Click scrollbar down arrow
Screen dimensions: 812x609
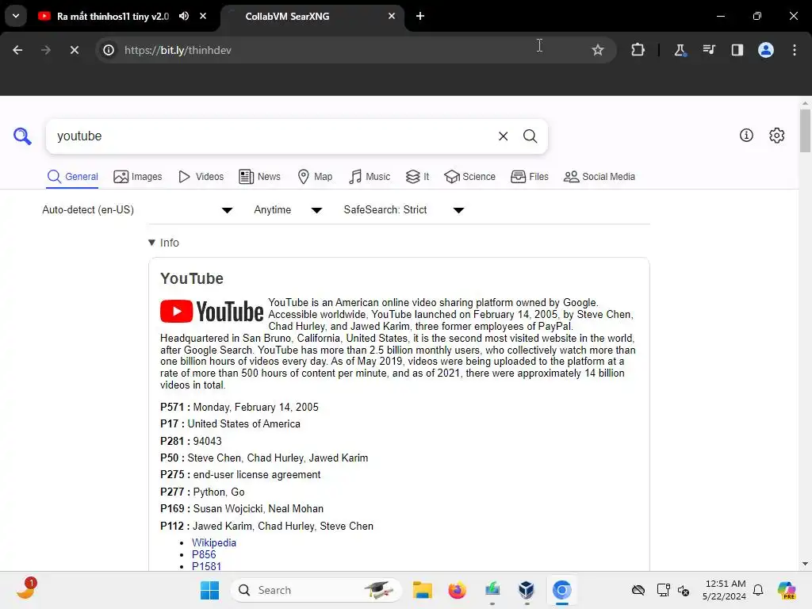805,564
